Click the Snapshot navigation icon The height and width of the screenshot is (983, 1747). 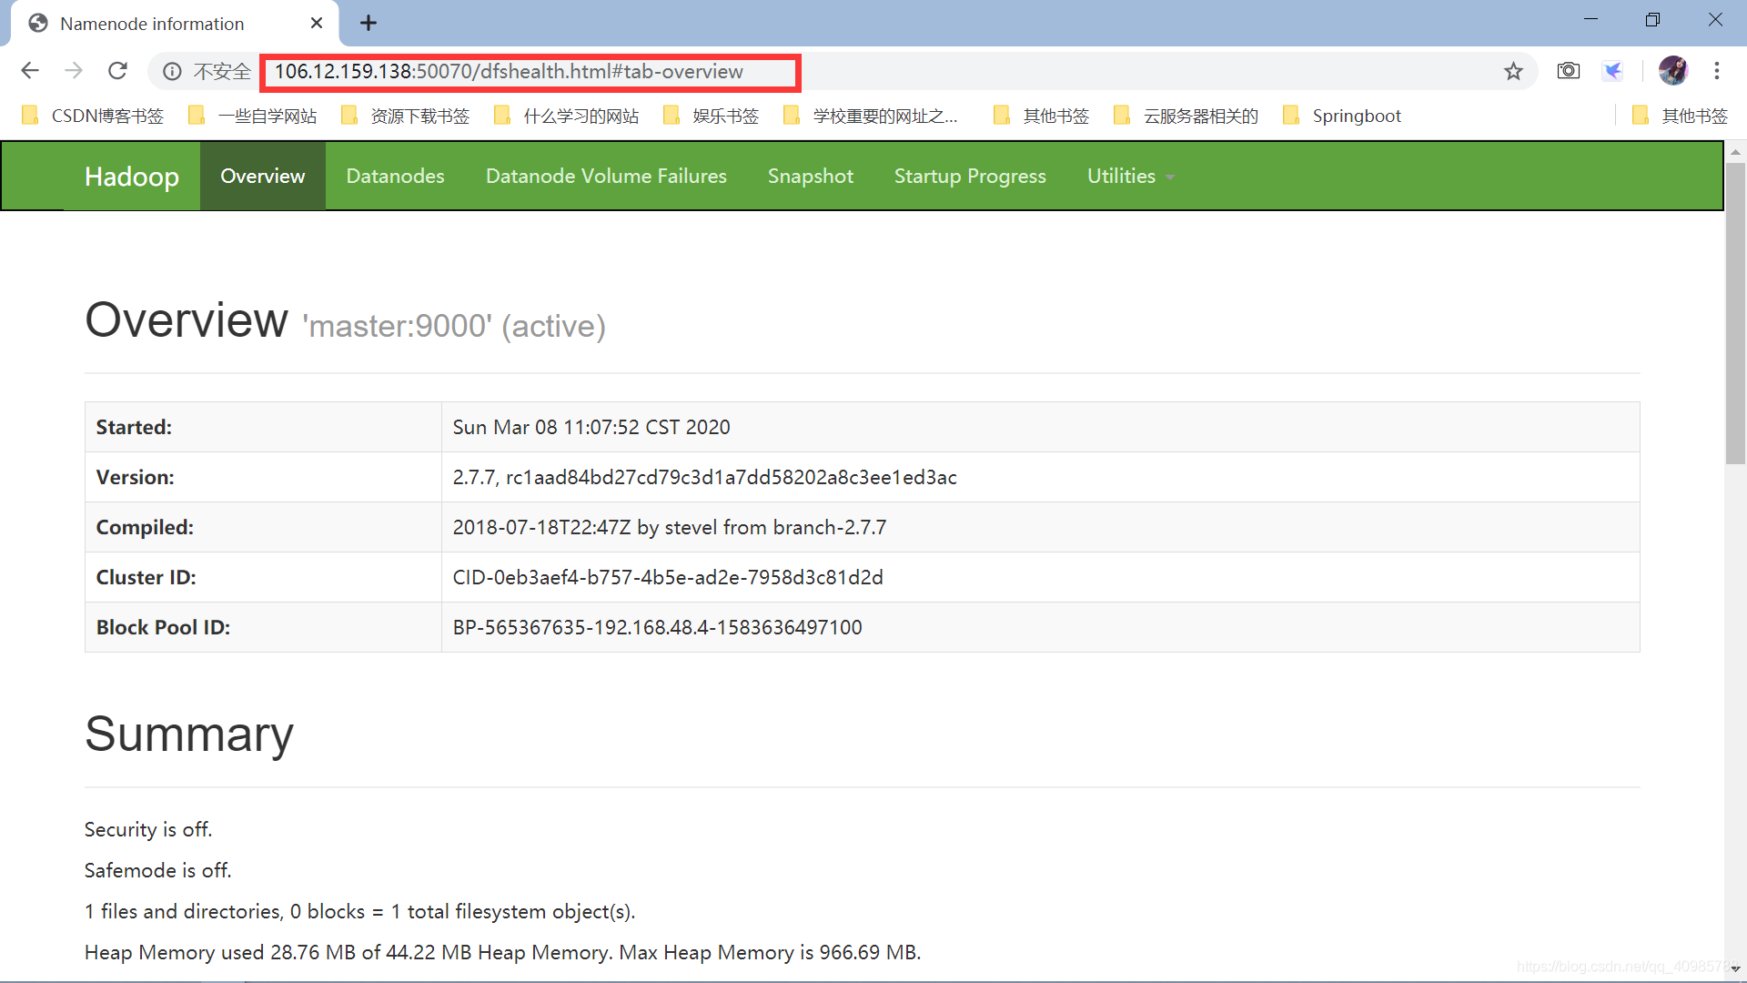[x=810, y=177]
